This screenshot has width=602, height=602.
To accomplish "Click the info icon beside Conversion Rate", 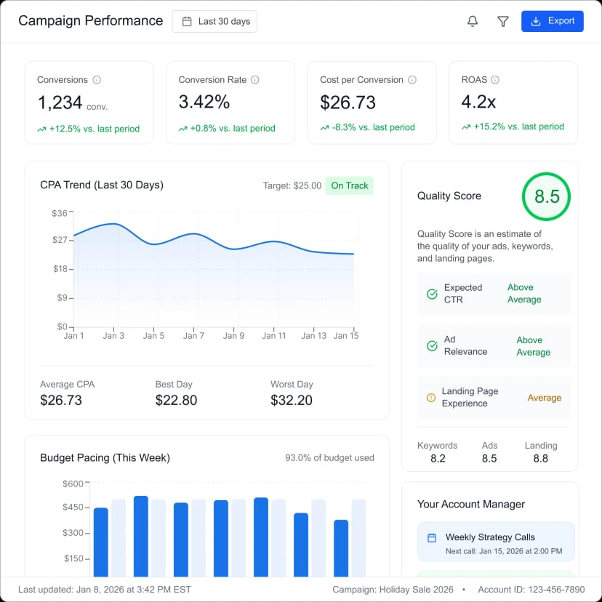I will 255,80.
